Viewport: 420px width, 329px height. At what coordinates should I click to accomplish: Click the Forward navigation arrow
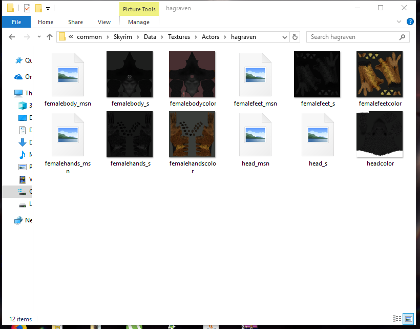point(27,37)
